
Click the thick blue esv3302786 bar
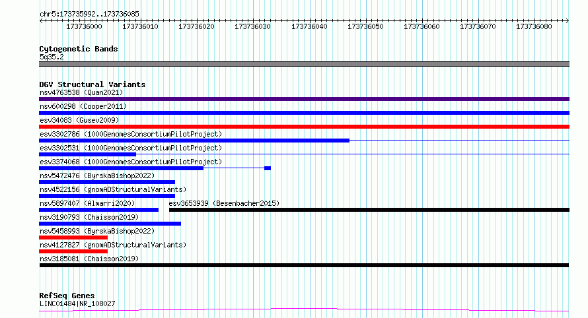coord(194,141)
